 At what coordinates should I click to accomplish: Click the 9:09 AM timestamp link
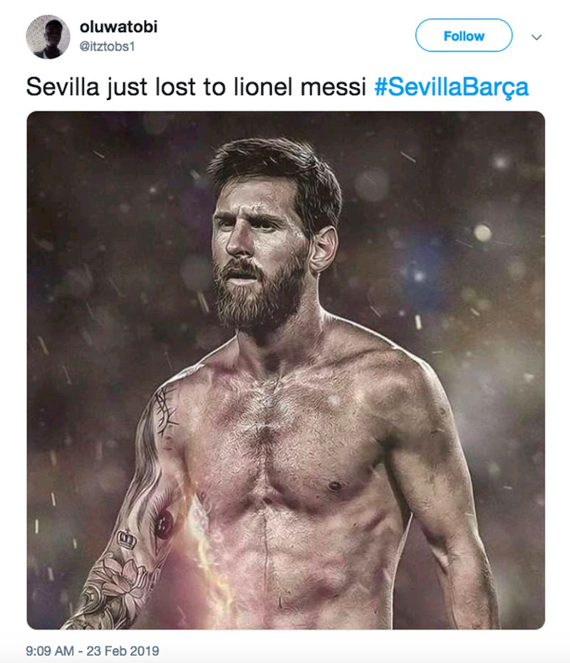tap(92, 651)
